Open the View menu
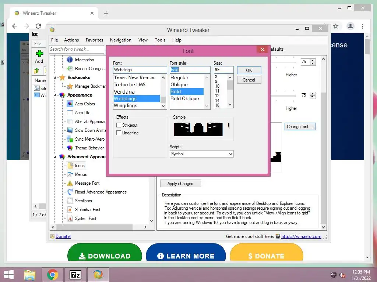The width and height of the screenshot is (377, 282). 143,40
